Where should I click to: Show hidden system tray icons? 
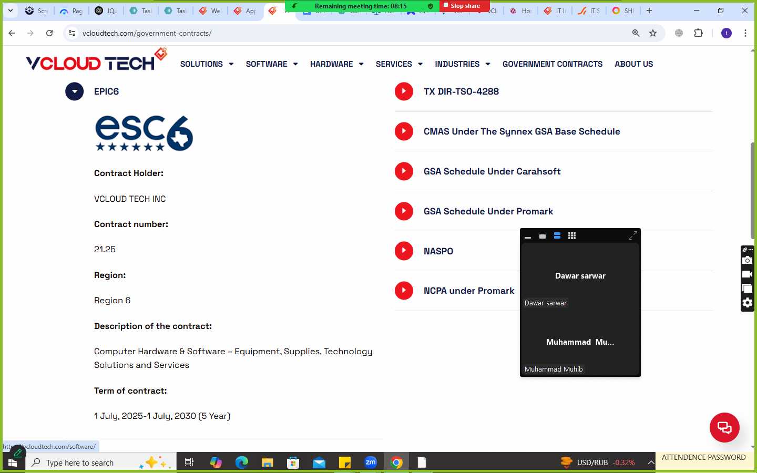(x=651, y=462)
